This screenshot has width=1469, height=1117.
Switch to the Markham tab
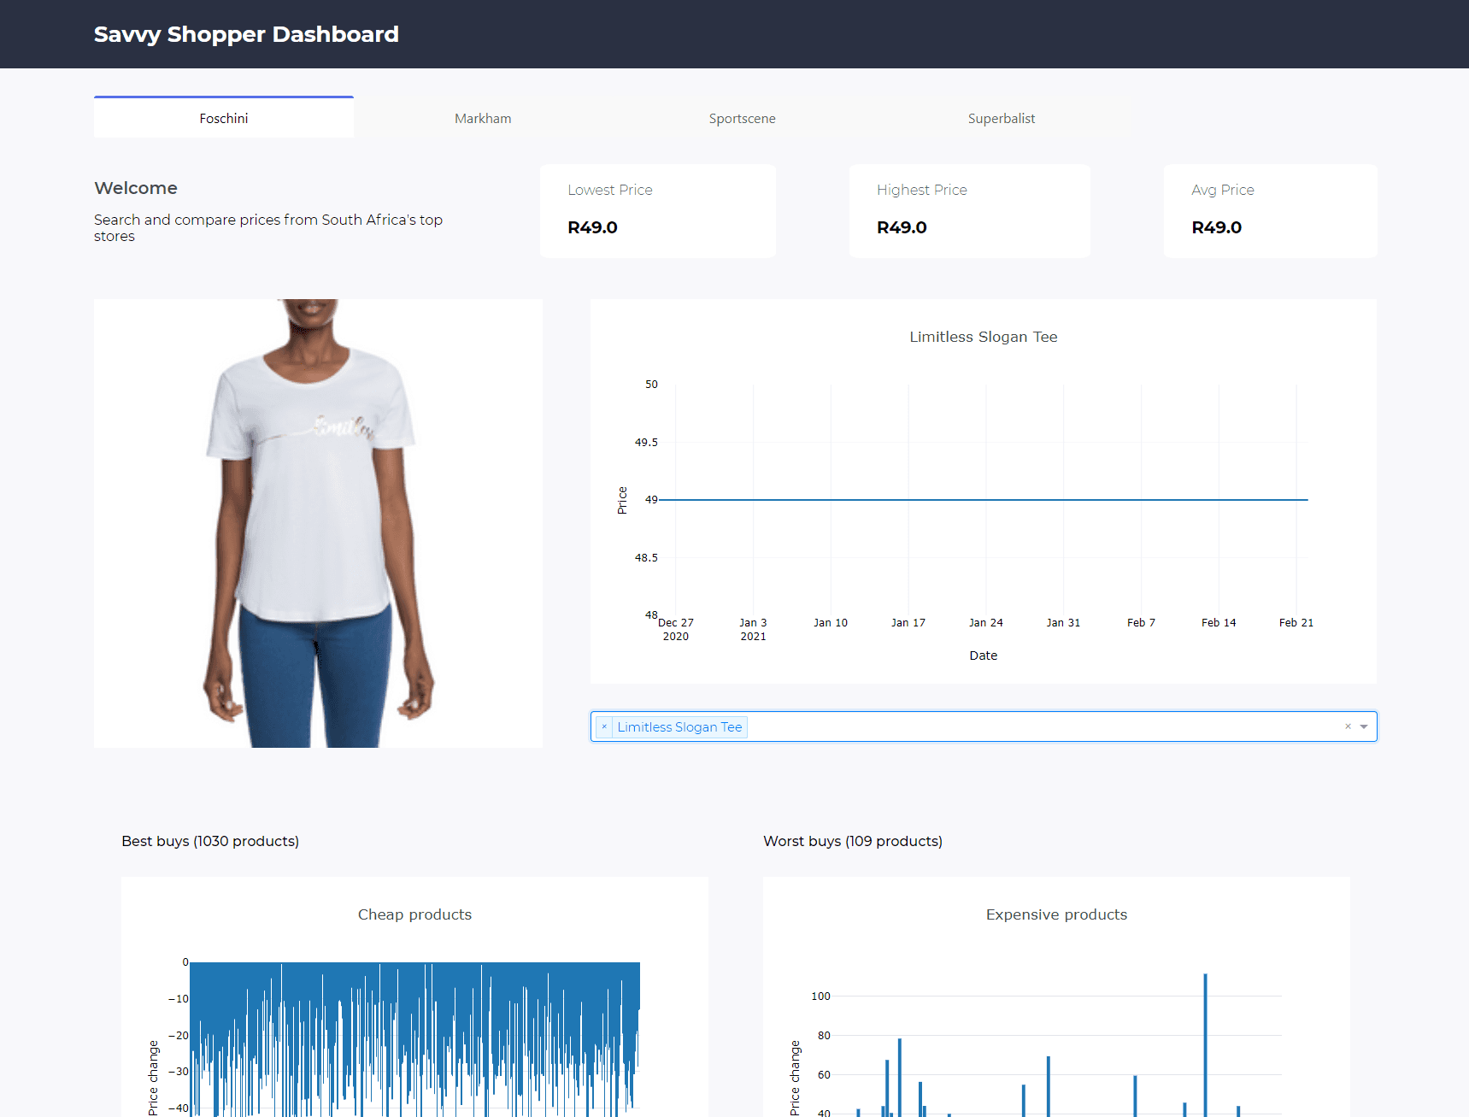(483, 118)
